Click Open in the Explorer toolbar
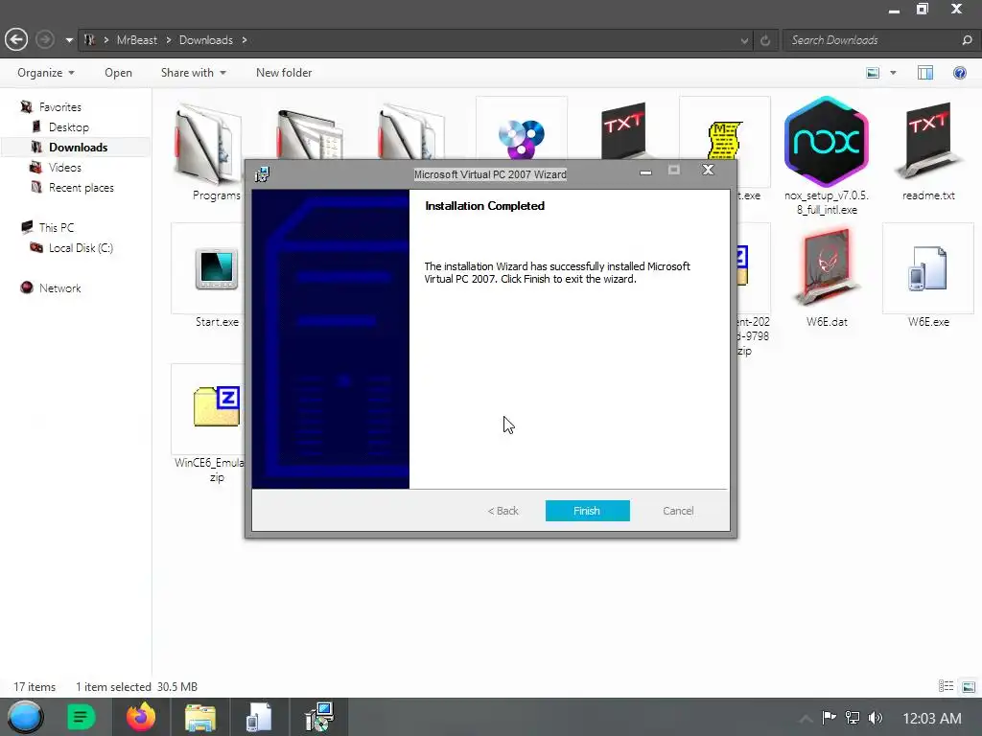The image size is (982, 736). click(x=118, y=73)
